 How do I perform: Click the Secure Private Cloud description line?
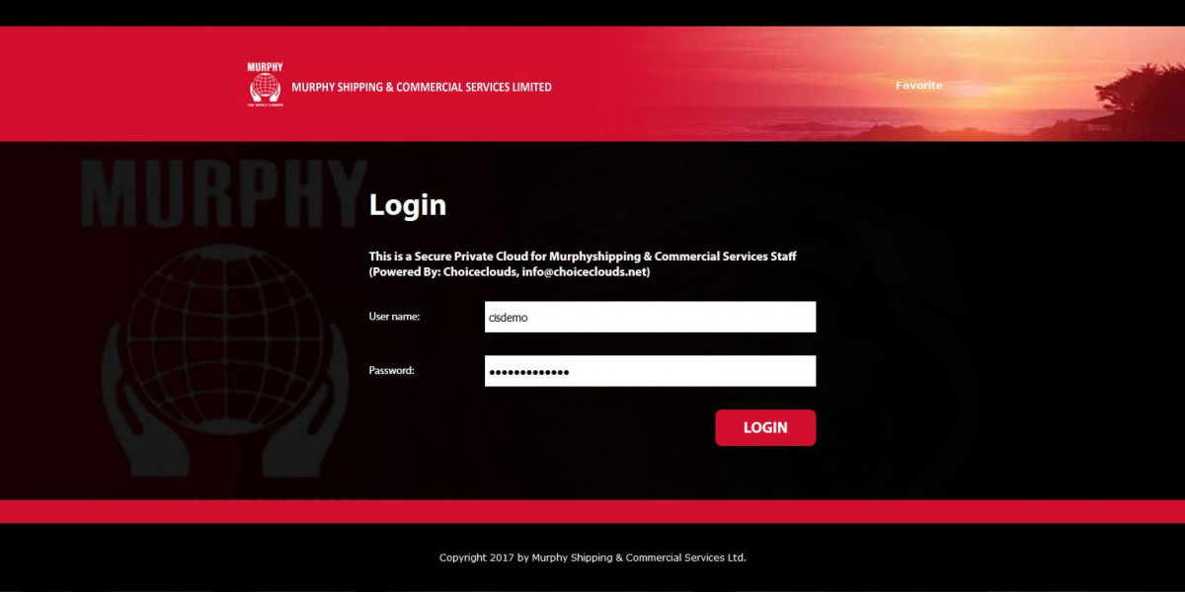583,257
